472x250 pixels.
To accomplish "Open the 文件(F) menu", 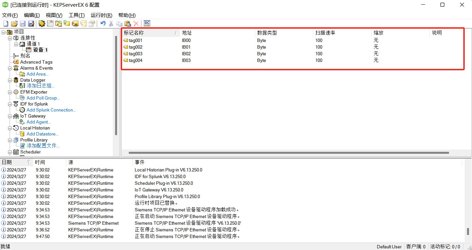I will pyautogui.click(x=10, y=15).
